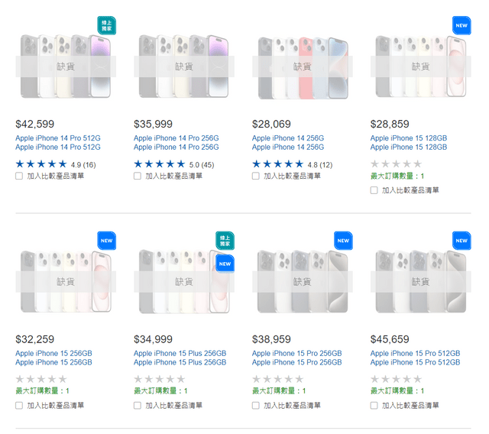The width and height of the screenshot is (489, 434).
Task: View the iPhone 15 256GB product image
Action: pos(66,281)
